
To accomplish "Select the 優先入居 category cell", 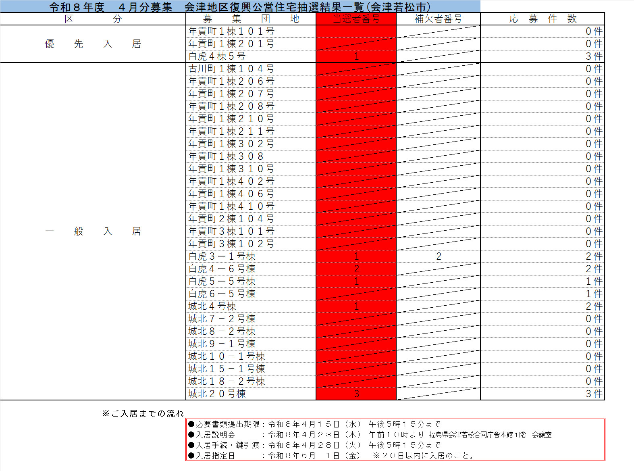I will point(93,44).
